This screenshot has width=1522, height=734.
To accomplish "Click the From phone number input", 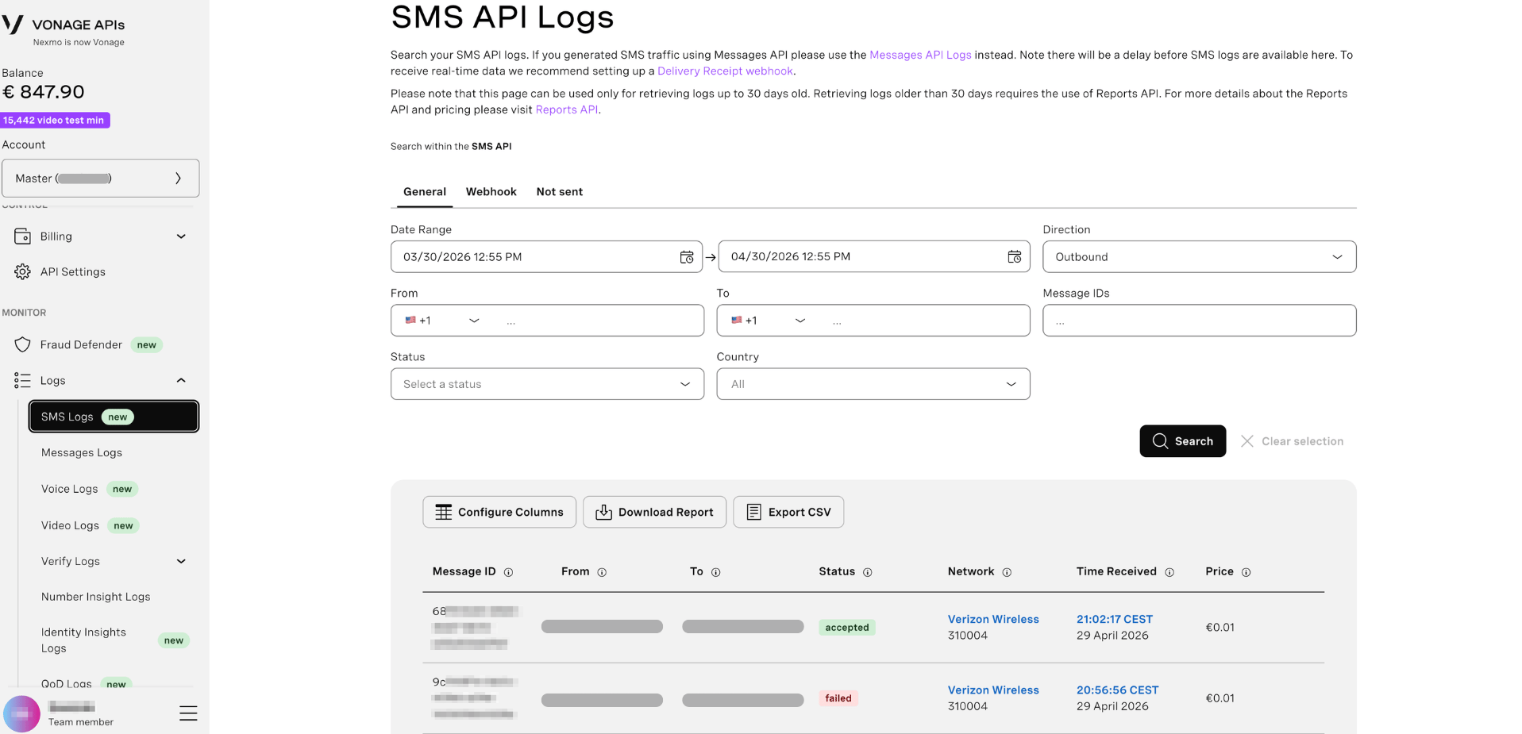I will (599, 321).
